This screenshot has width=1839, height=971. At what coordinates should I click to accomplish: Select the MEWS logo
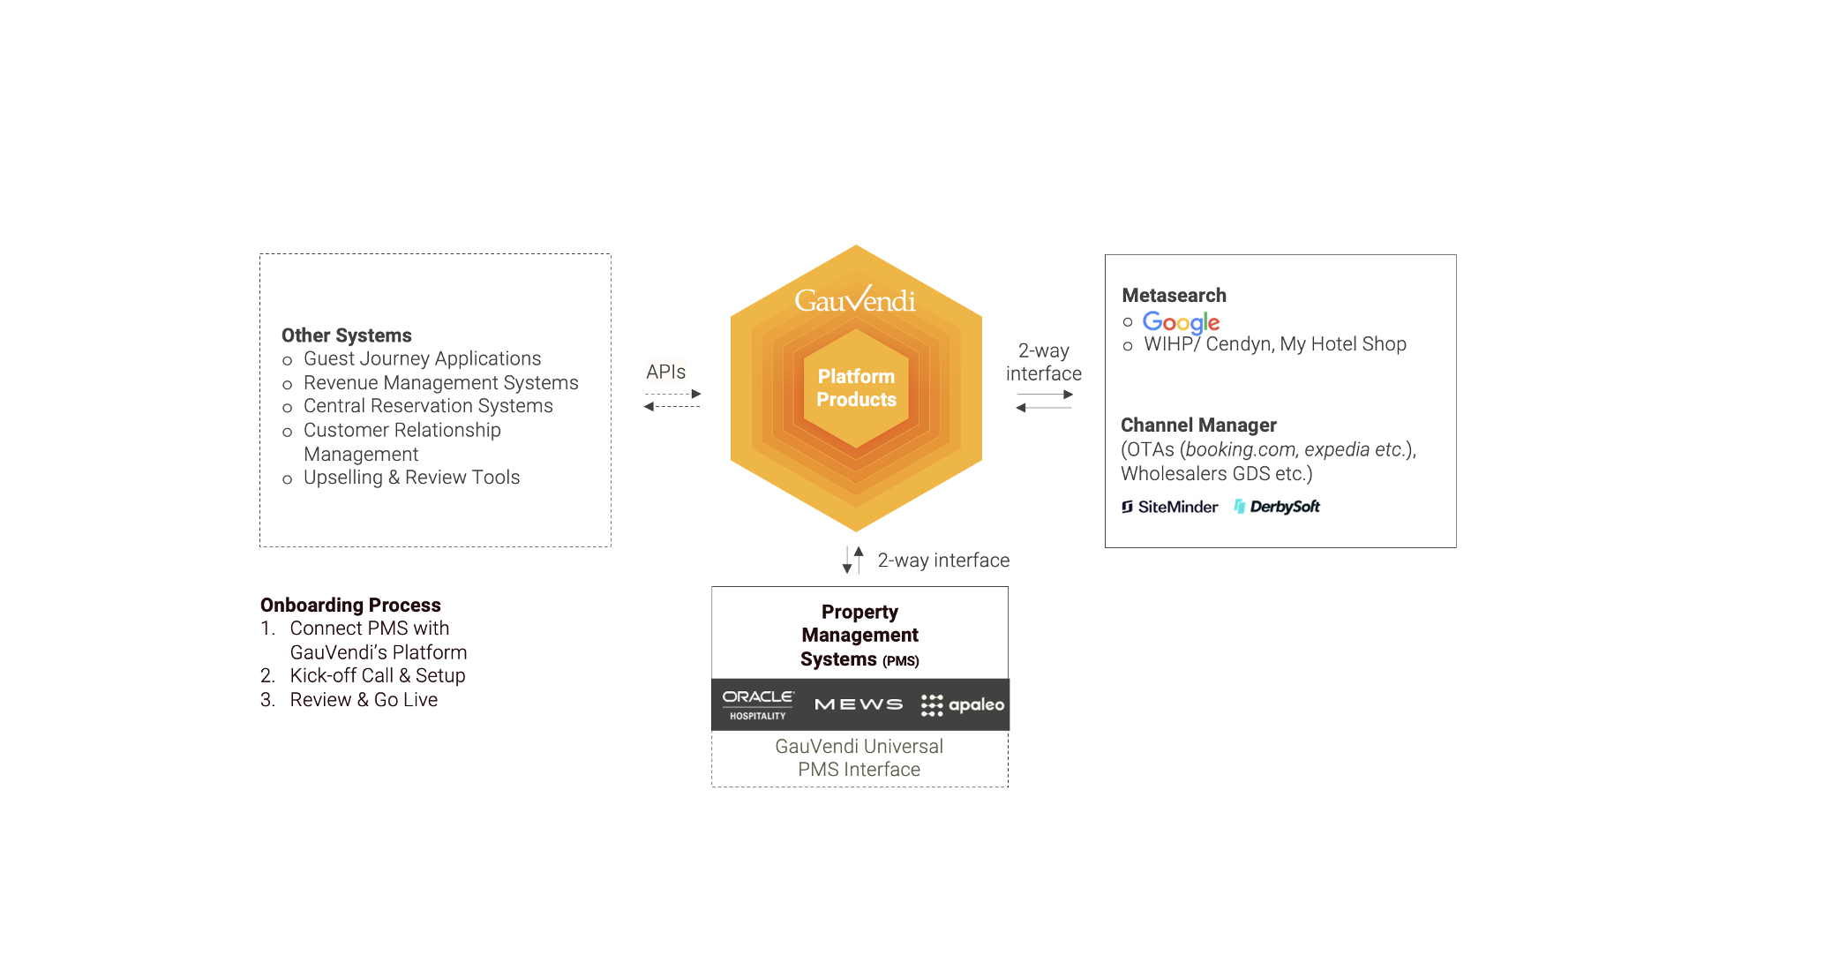858,704
